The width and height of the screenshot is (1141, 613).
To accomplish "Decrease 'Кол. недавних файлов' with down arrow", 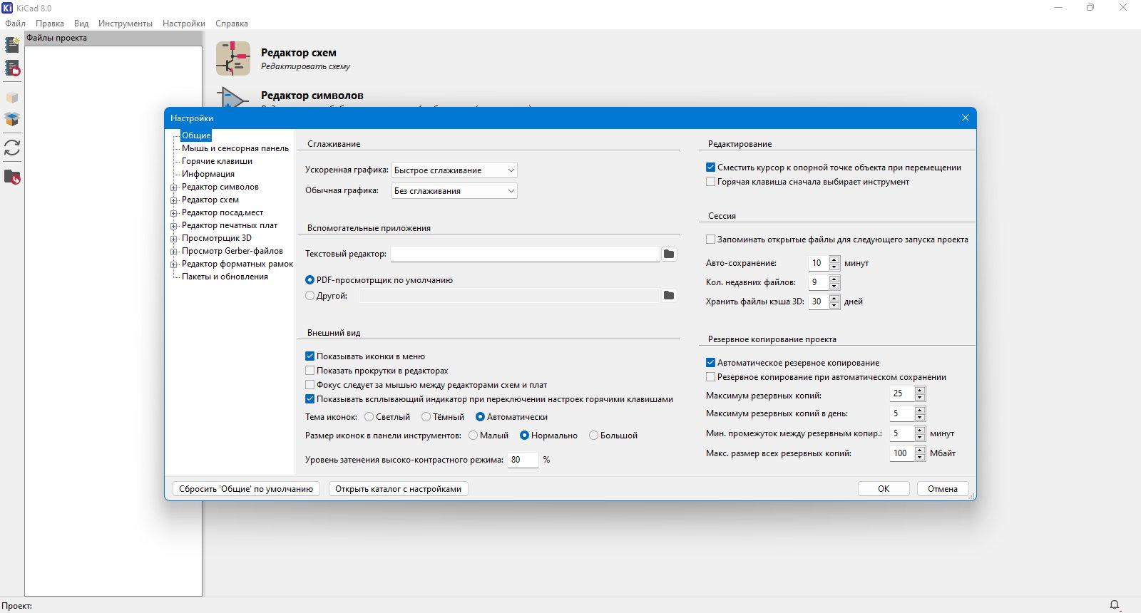I will (x=834, y=286).
